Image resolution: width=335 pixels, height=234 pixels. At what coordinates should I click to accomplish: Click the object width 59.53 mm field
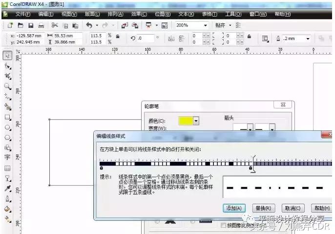pos(68,36)
